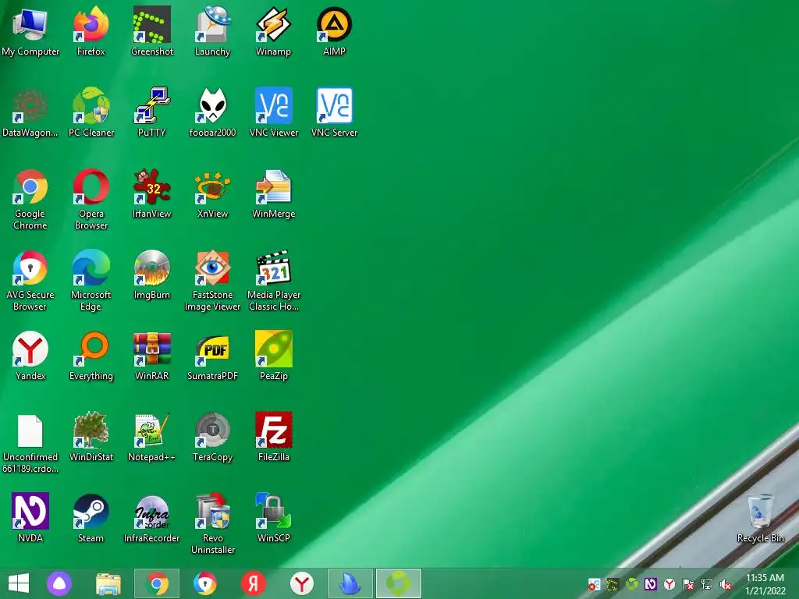
Task: Switch to the PC Cleaner taskbar button
Action: coord(399,583)
